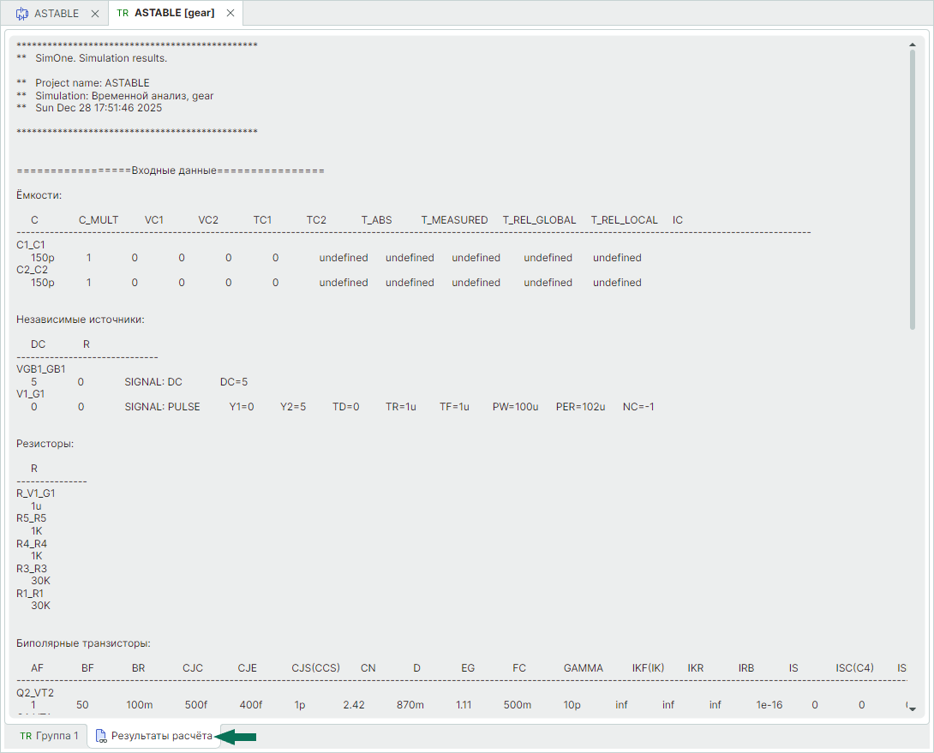This screenshot has height=753, width=934.
Task: Click the 'SIGNAL: DC' text
Action: (153, 382)
